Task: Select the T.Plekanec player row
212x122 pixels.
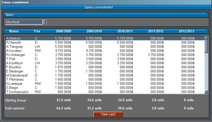Action: pos(105,79)
